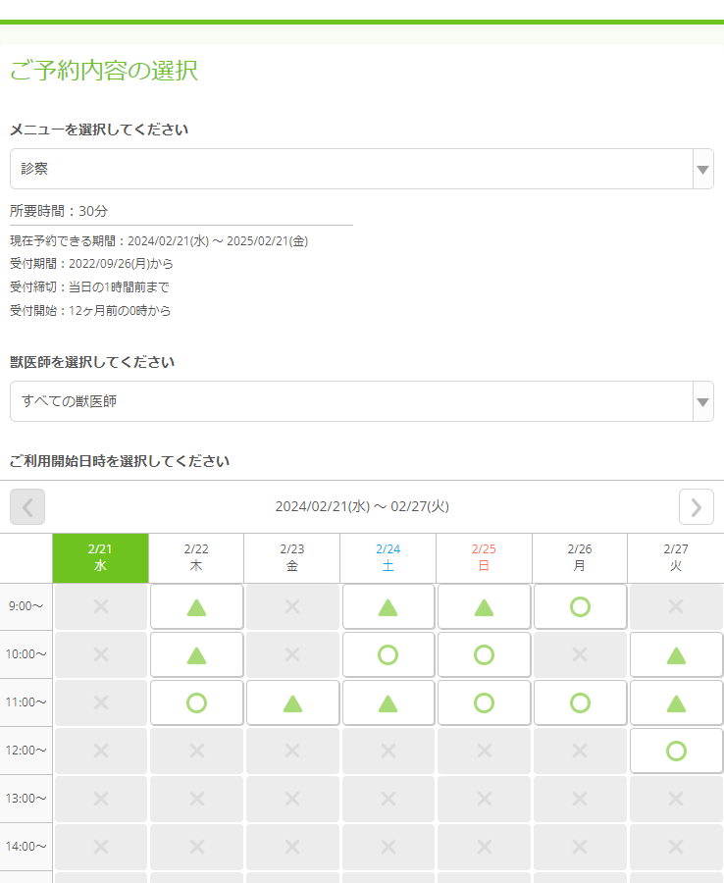The image size is (724, 883).
Task: Click the 2/25 日 date column header
Action: click(x=484, y=557)
